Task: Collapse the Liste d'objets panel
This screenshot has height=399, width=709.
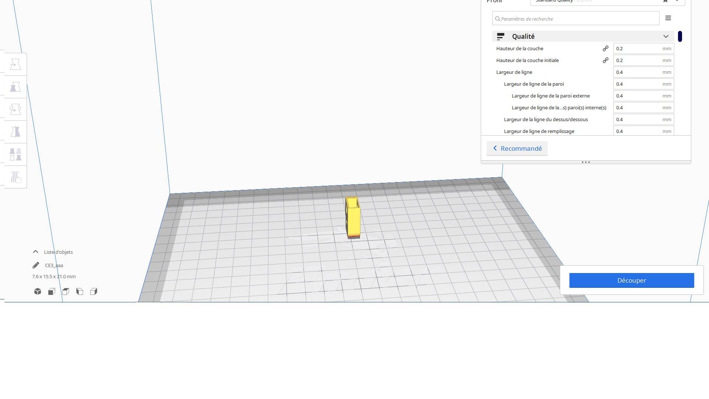Action: click(35, 252)
